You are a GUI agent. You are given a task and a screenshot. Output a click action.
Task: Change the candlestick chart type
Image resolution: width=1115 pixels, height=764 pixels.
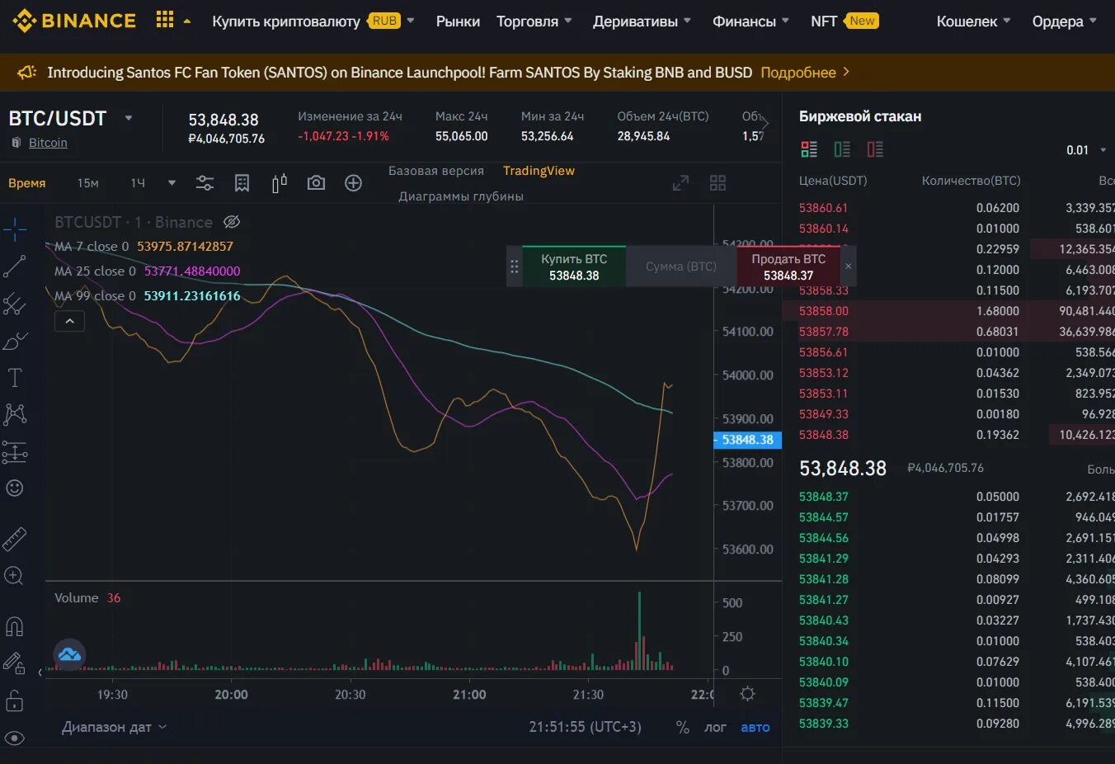(280, 183)
